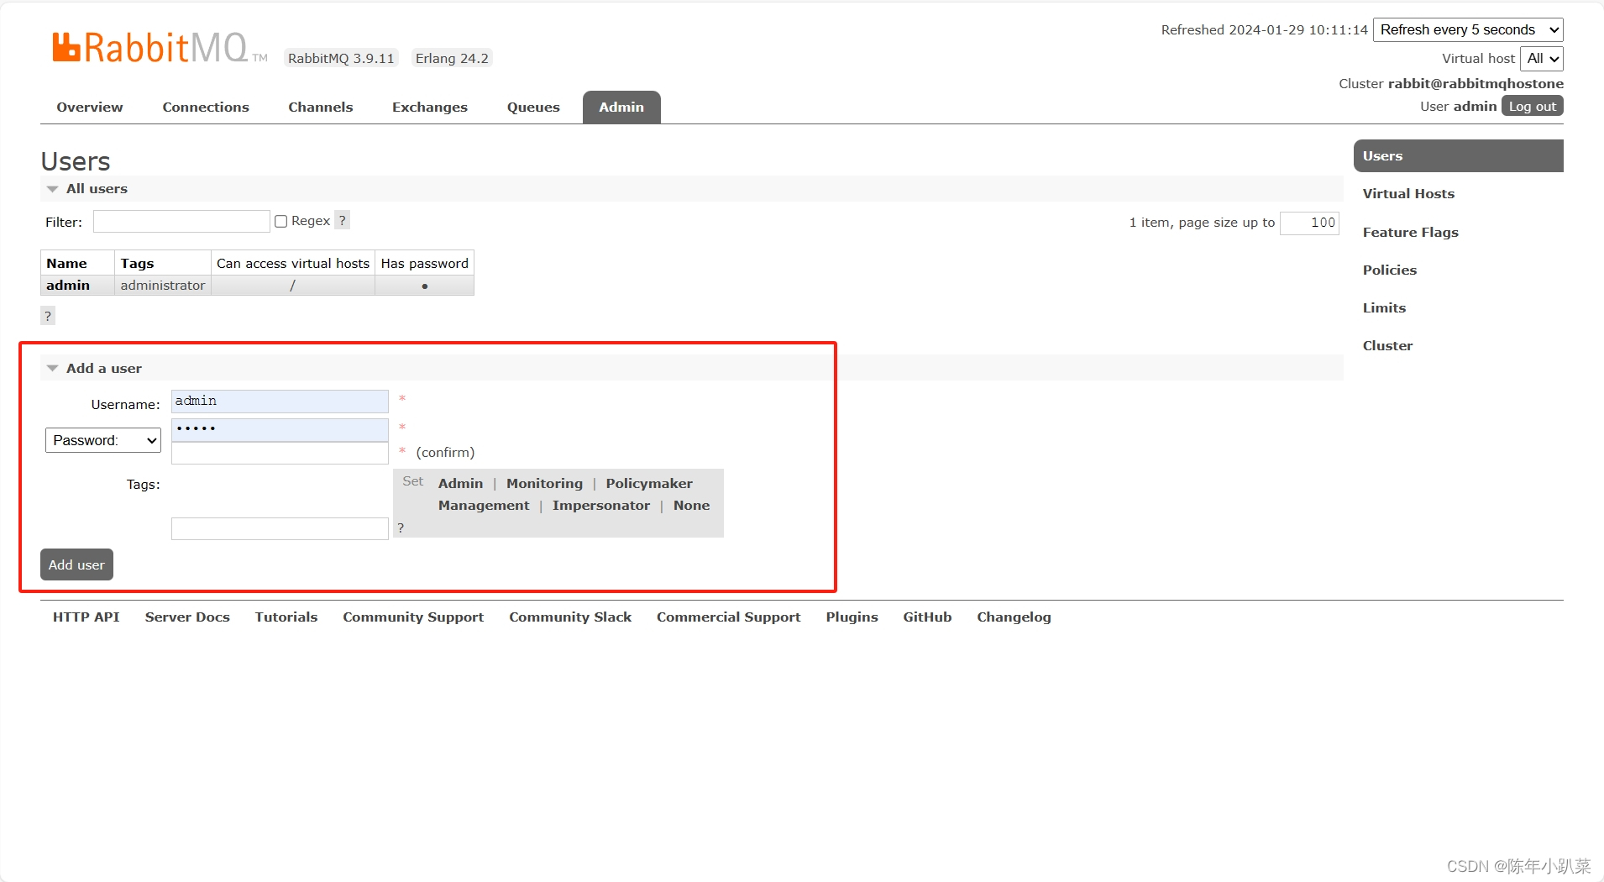This screenshot has height=882, width=1604.
Task: Sort the users table by Name
Action: 66,264
